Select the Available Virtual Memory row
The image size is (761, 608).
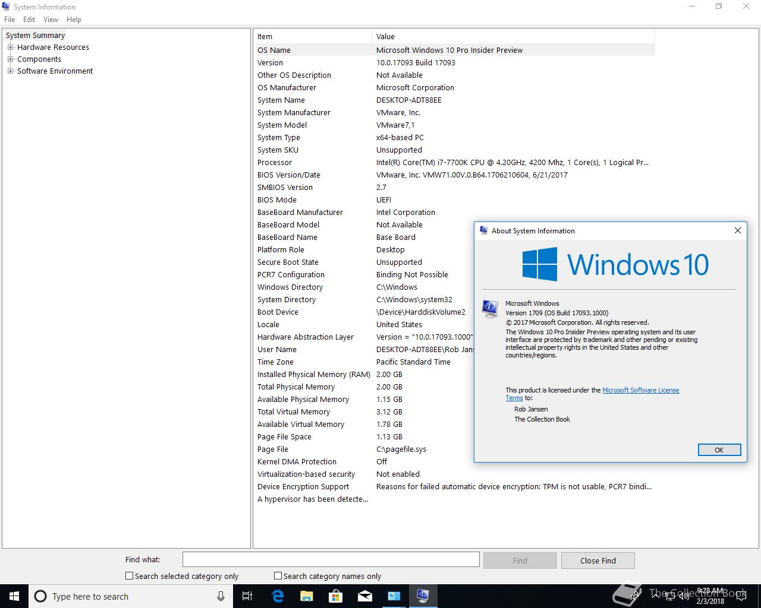click(x=365, y=425)
